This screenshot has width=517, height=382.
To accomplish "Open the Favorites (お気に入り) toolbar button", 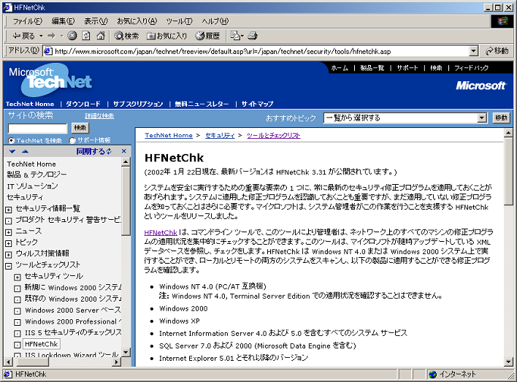I will coord(167,36).
